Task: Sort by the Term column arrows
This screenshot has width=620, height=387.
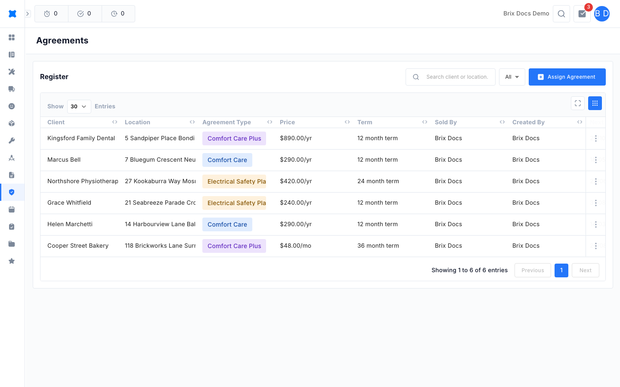Action: 425,122
